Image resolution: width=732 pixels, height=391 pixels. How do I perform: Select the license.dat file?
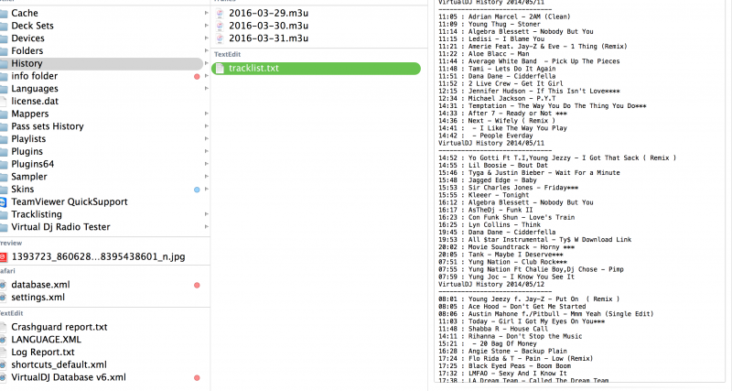coord(35,102)
